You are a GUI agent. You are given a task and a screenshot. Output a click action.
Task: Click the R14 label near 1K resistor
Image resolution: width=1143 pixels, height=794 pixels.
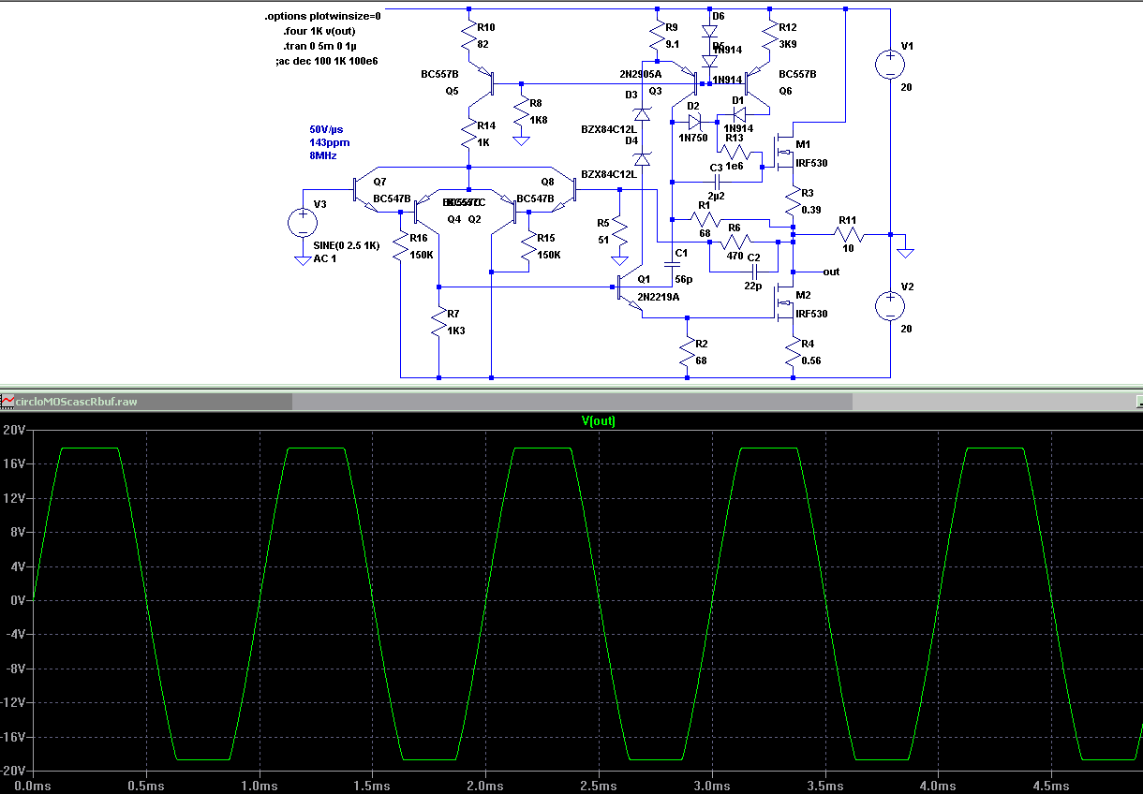(x=486, y=125)
